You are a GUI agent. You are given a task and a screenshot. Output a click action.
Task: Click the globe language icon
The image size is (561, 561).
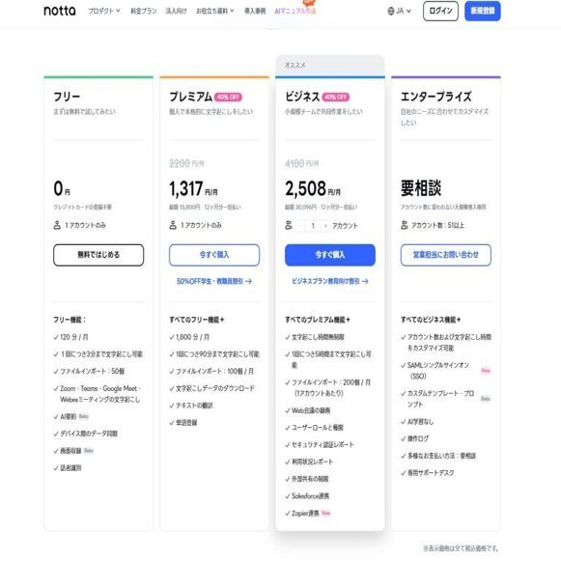391,11
